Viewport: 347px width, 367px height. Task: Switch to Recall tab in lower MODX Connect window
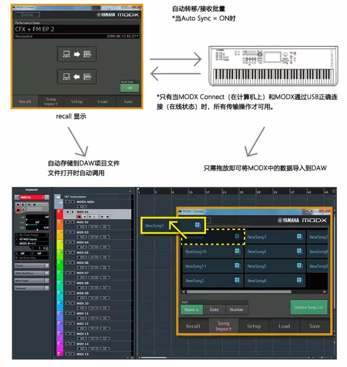(193, 326)
